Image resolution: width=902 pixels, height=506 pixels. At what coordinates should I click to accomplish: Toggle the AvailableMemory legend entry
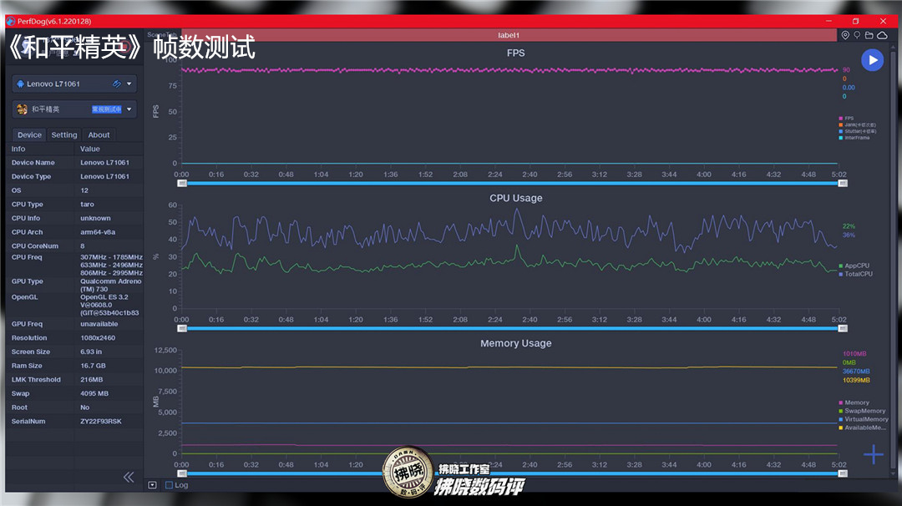(862, 428)
